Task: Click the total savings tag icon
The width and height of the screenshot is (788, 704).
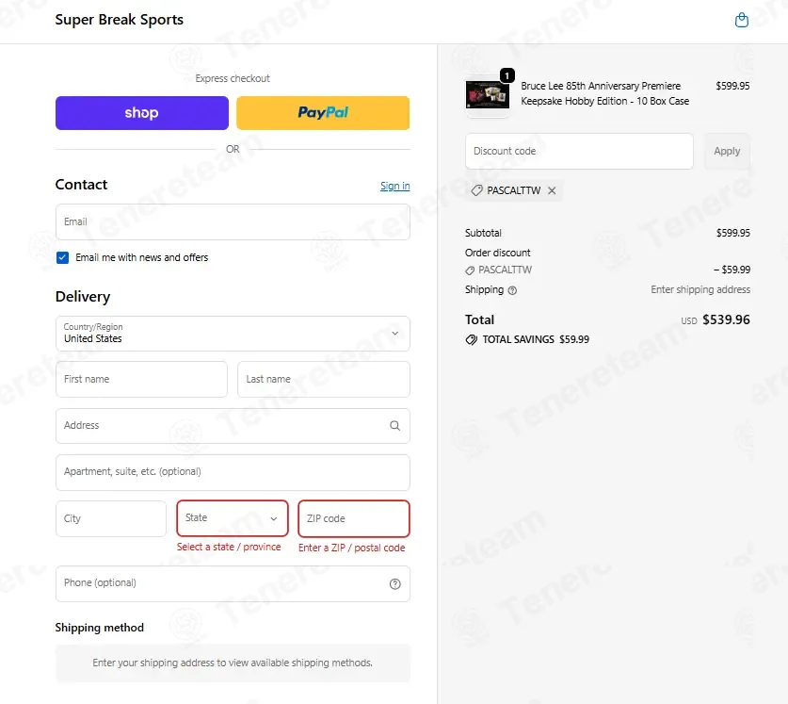Action: pyautogui.click(x=471, y=339)
